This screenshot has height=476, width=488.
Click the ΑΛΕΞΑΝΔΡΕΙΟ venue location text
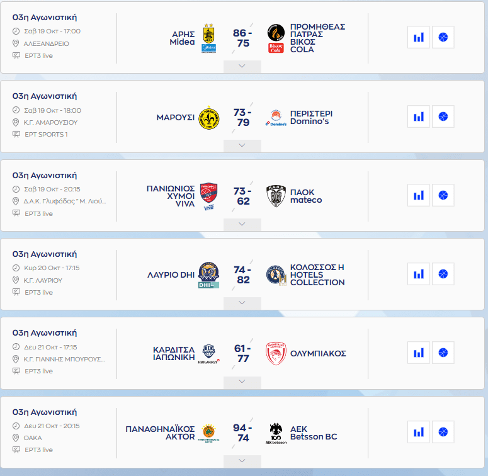click(47, 43)
